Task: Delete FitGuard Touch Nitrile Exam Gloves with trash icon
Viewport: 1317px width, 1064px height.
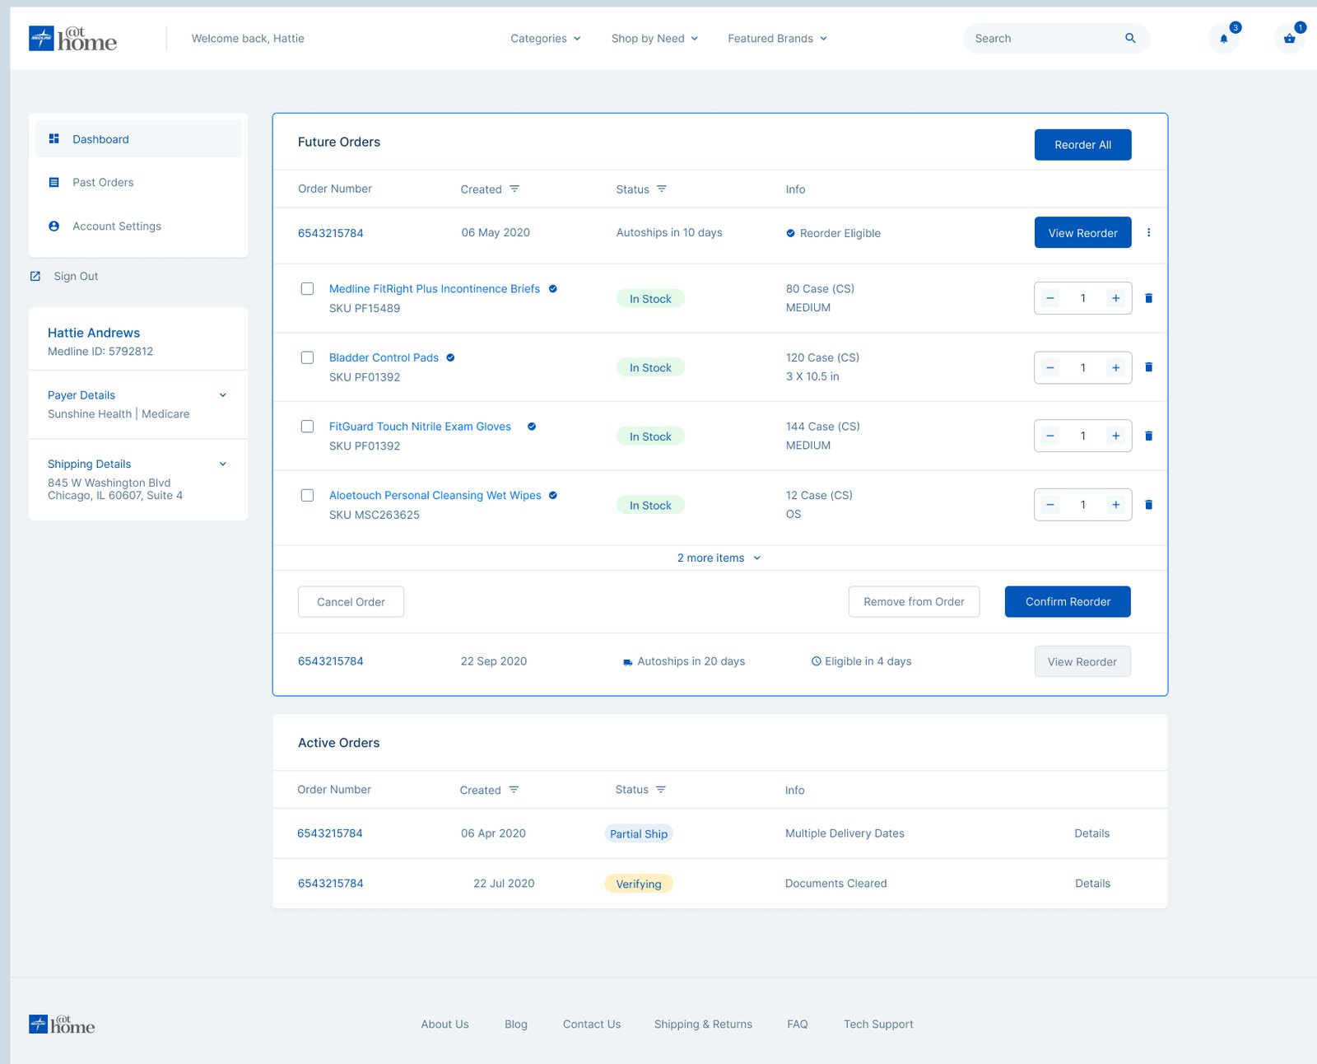Action: pos(1148,436)
